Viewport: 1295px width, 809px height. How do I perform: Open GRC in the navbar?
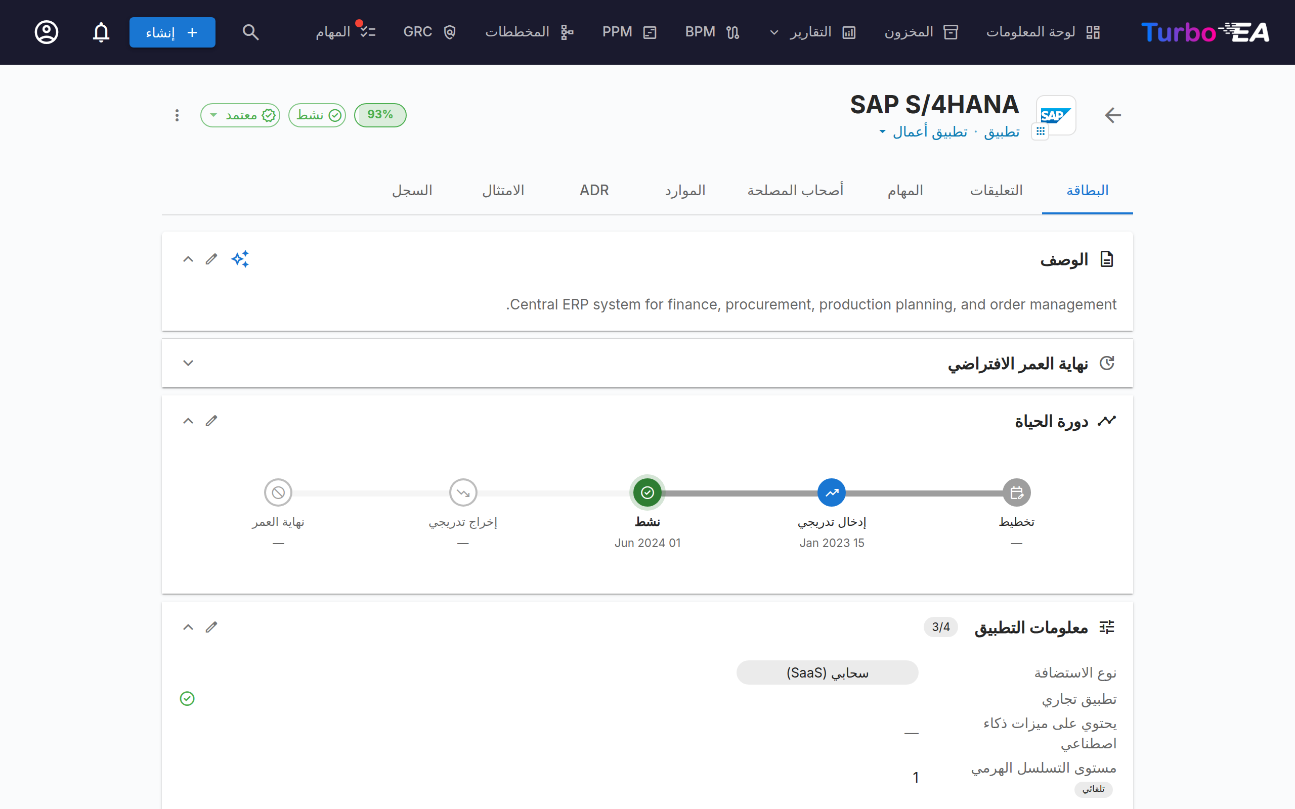coord(429,32)
